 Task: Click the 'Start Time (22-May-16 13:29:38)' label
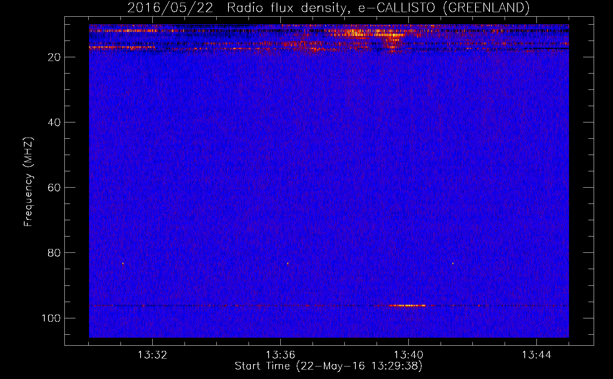click(x=328, y=366)
